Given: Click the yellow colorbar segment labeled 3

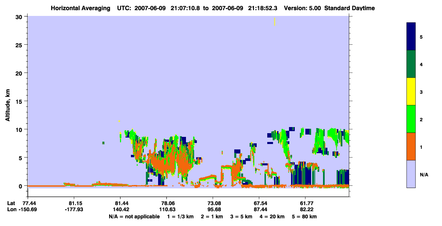Looking at the screenshot, I should pyautogui.click(x=411, y=91).
